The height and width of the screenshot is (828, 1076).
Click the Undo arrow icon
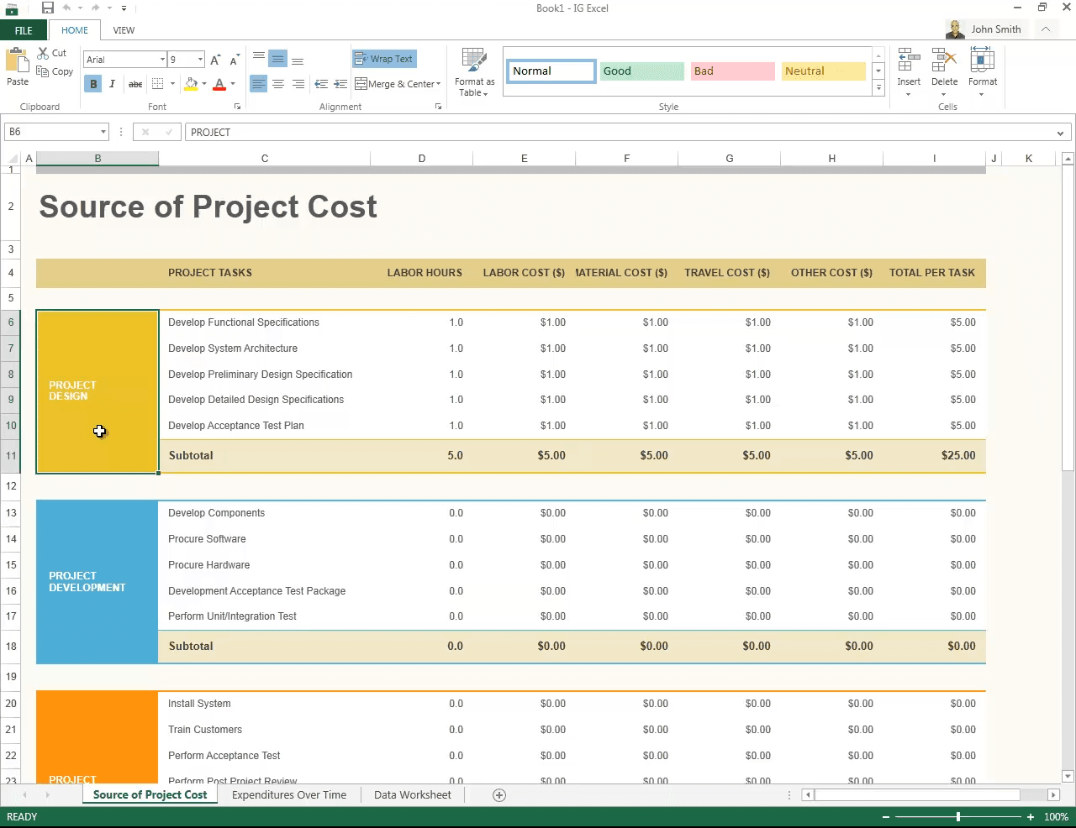pos(66,8)
